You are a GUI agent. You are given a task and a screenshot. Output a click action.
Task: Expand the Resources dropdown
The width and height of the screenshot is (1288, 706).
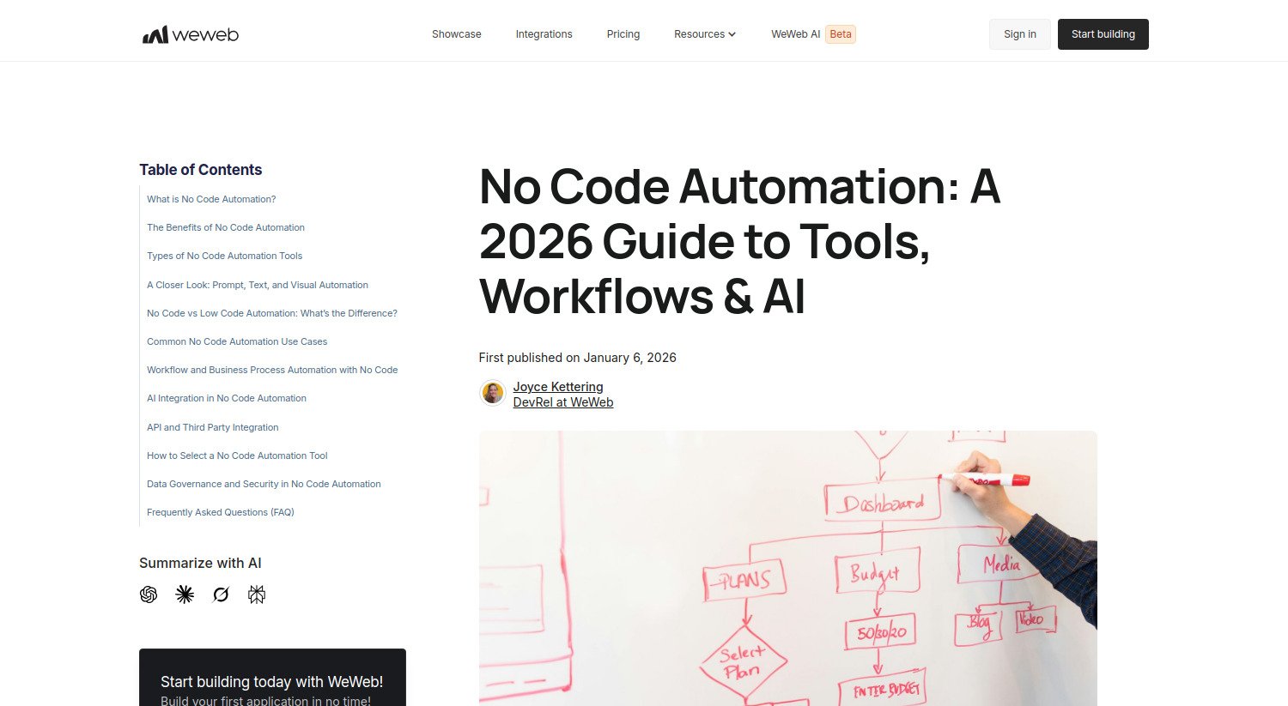[704, 34]
